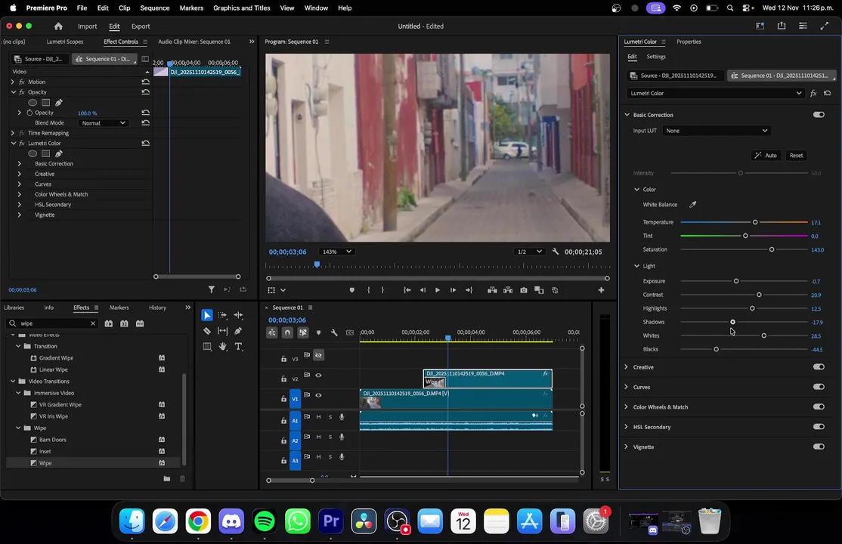Open the Sequence menu
This screenshot has width=842, height=544.
coord(154,8)
